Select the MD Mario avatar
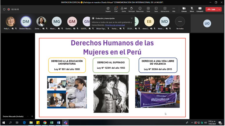The image size is (225, 126). (164, 21)
